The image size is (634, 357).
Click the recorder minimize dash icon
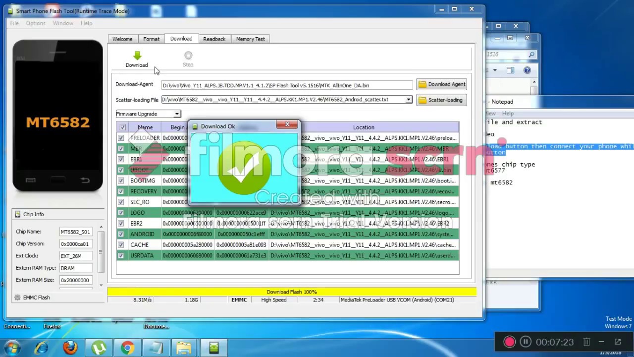tap(601, 342)
